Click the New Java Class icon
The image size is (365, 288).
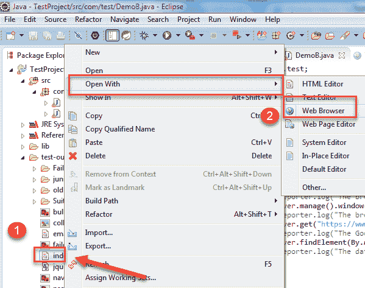pos(291,35)
